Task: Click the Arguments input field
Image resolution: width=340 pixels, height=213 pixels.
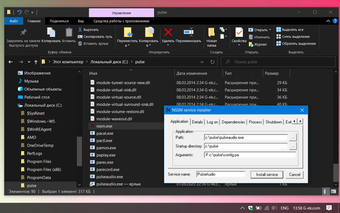Action: click(250, 155)
